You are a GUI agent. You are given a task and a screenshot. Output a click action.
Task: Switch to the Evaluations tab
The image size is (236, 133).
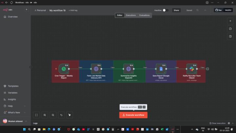pos(144,15)
